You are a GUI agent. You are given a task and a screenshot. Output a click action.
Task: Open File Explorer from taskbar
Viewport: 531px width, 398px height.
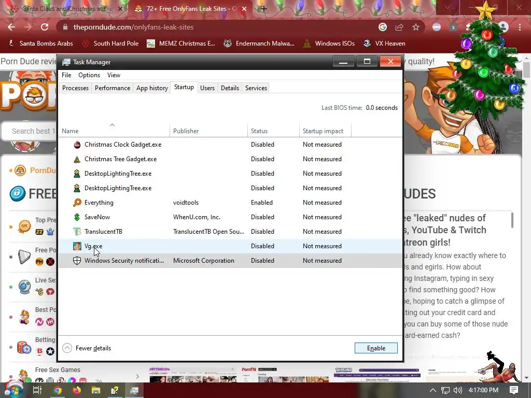96,390
